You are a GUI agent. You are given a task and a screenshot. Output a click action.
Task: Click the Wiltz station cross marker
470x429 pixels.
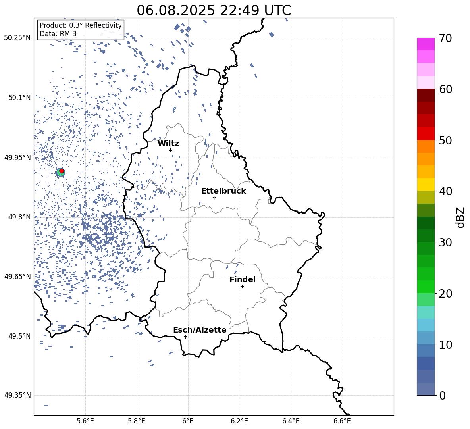coord(171,150)
